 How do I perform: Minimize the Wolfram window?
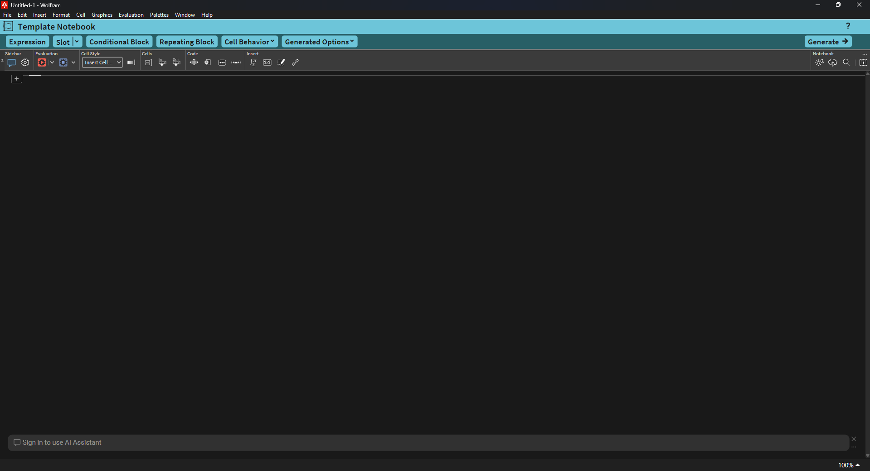point(818,5)
